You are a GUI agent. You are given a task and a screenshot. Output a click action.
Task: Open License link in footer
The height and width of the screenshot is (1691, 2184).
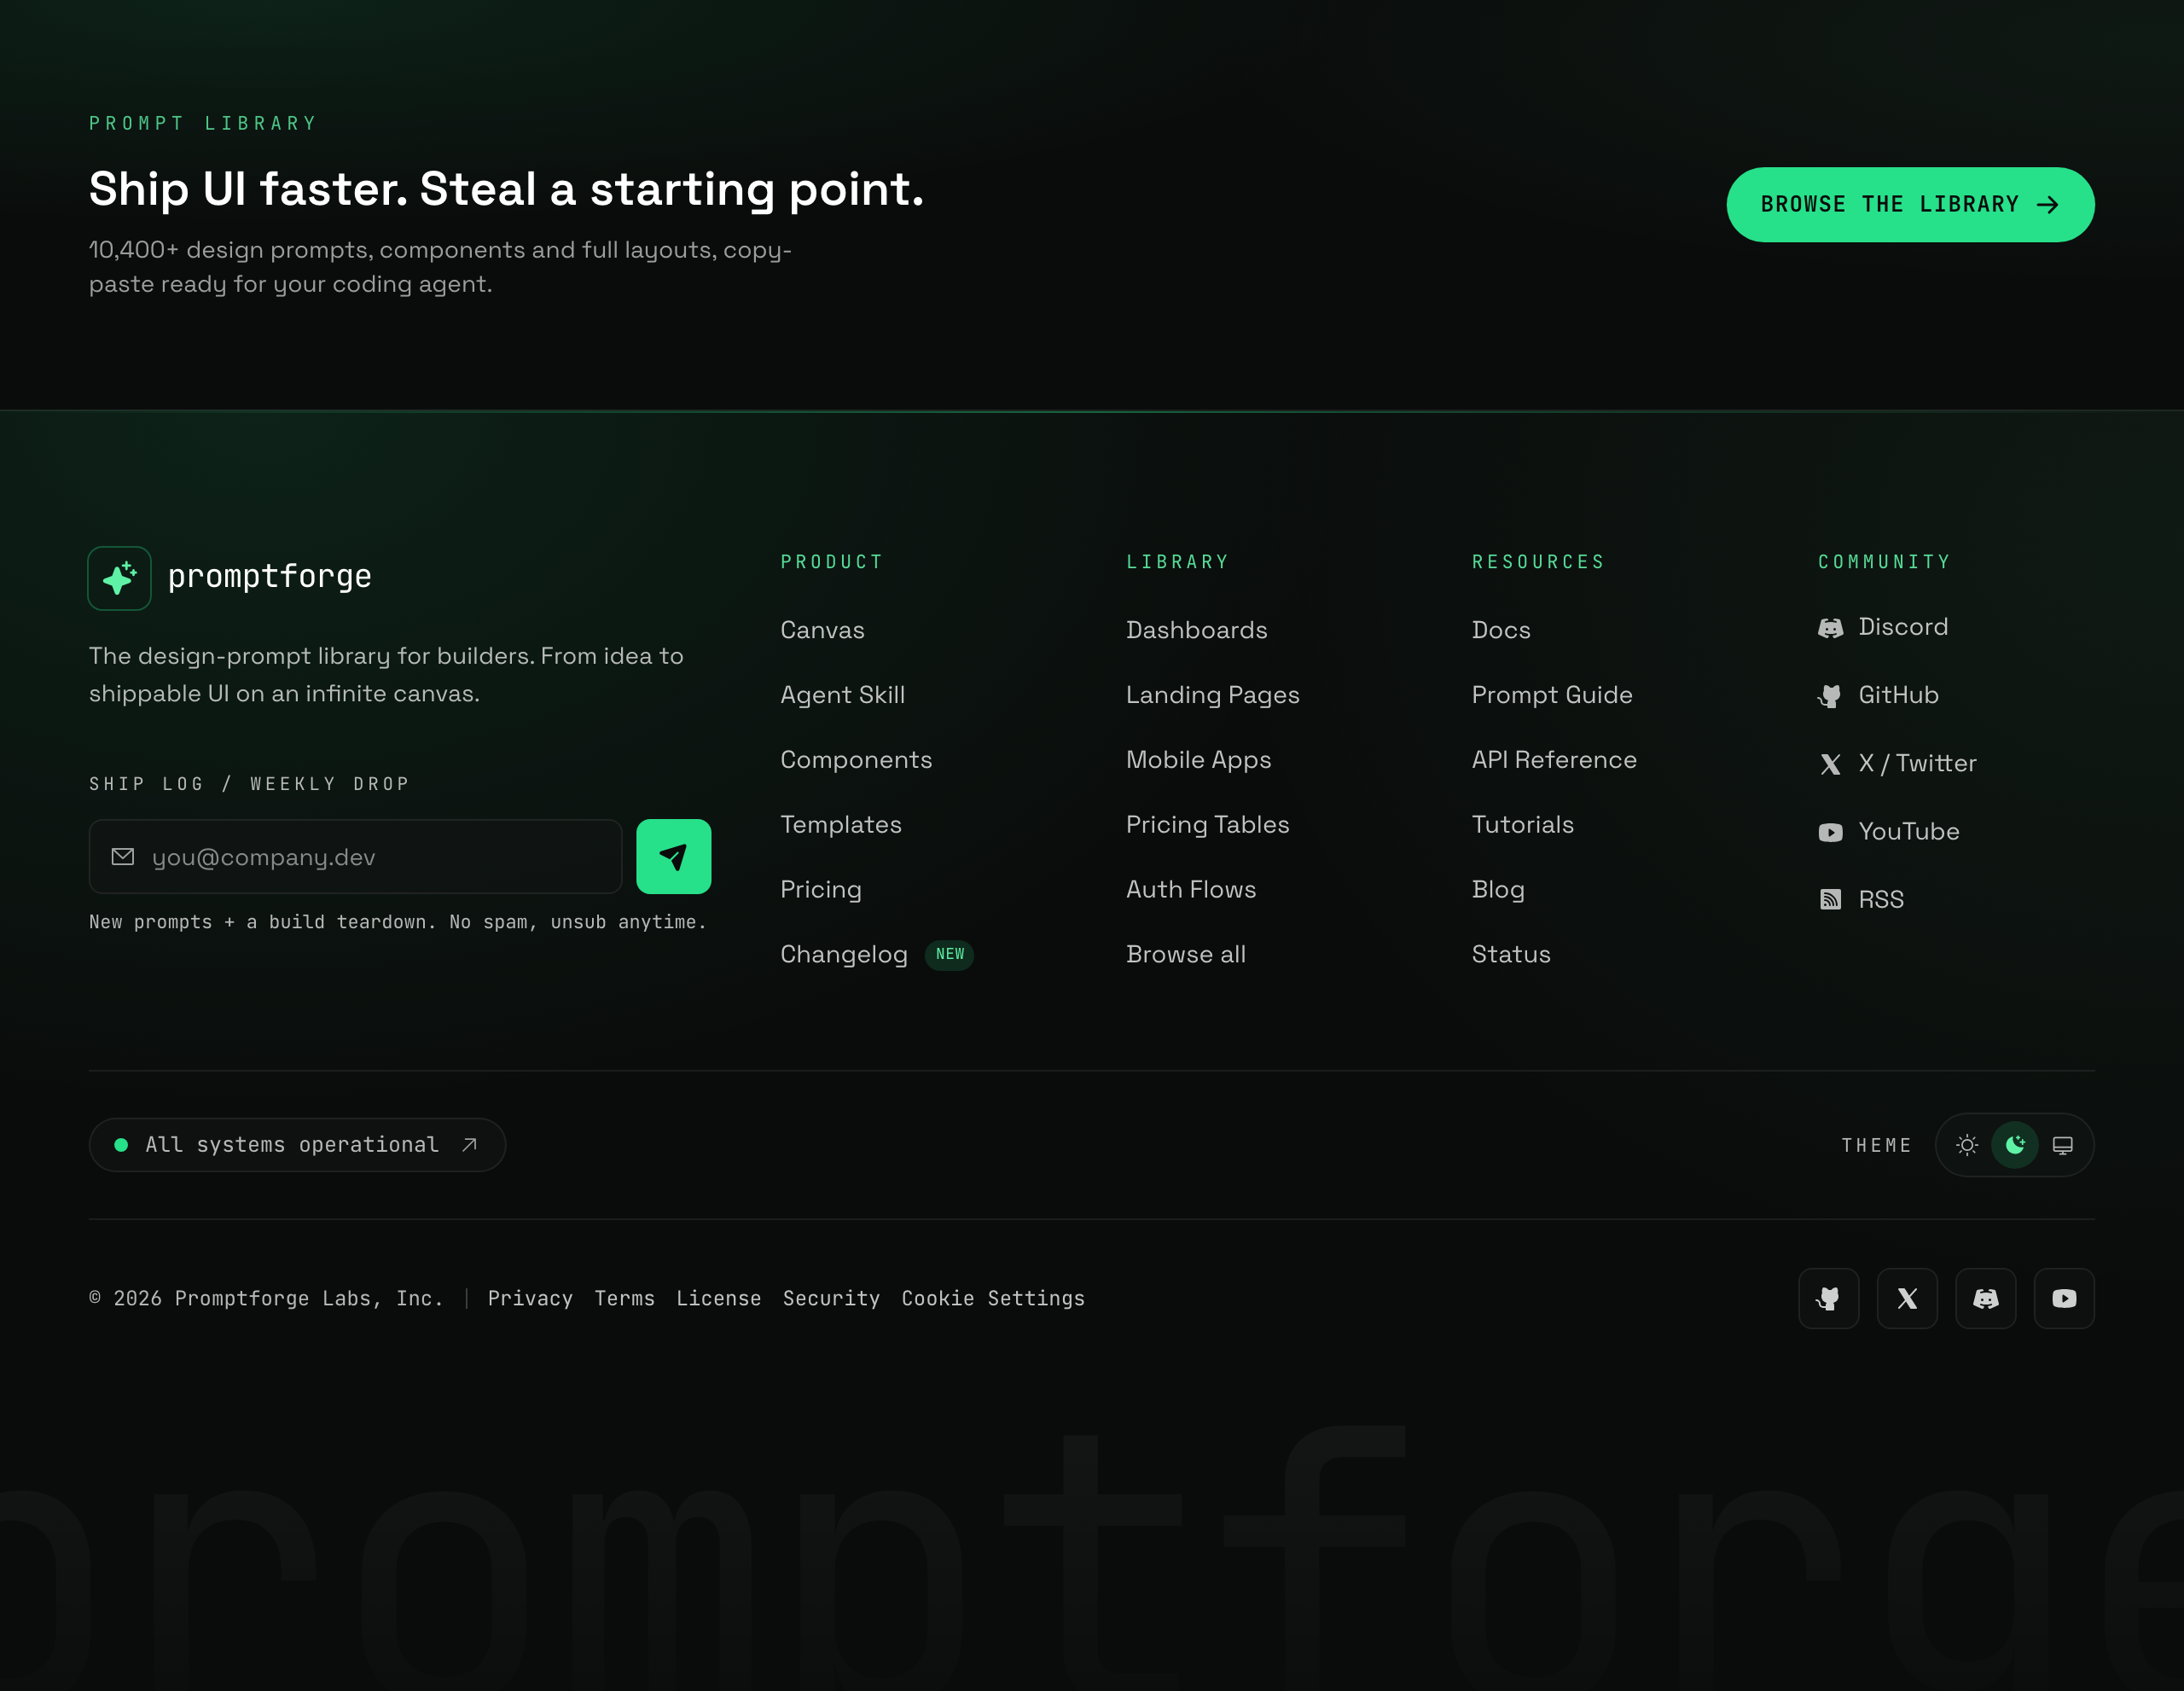[718, 1298]
